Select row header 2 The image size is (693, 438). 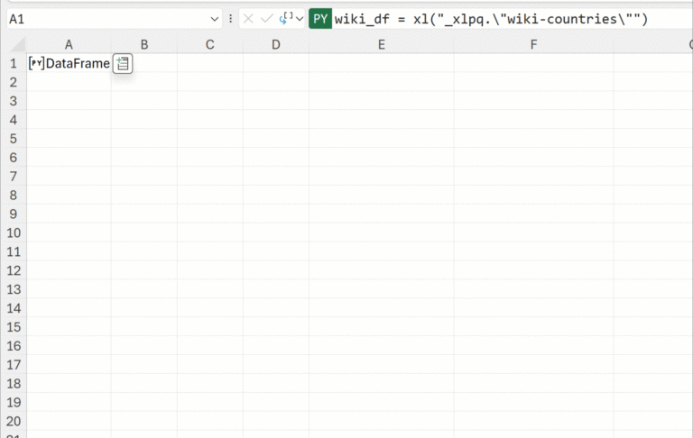[14, 82]
